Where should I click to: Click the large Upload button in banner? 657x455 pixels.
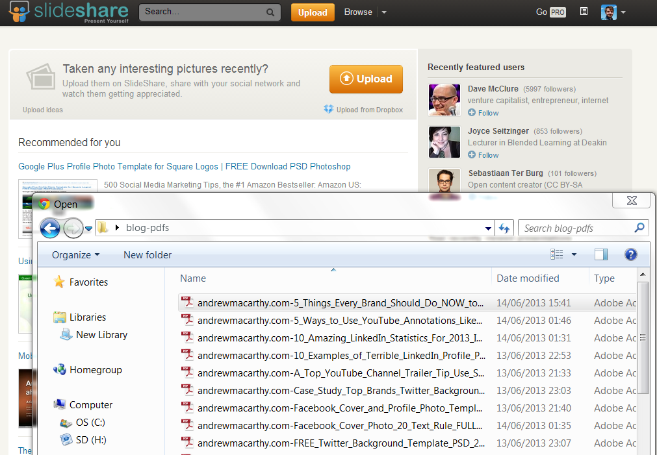(x=366, y=79)
